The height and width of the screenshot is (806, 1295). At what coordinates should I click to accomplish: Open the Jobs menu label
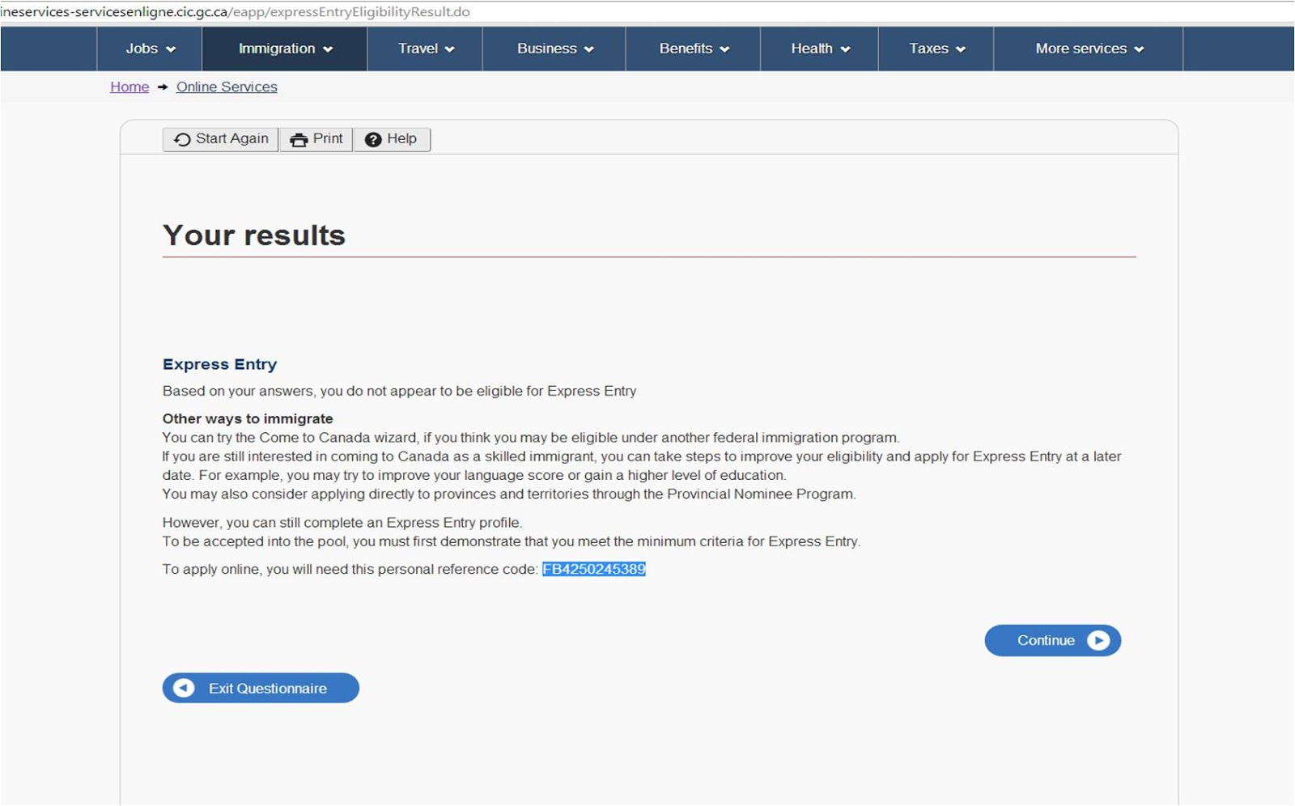click(142, 49)
